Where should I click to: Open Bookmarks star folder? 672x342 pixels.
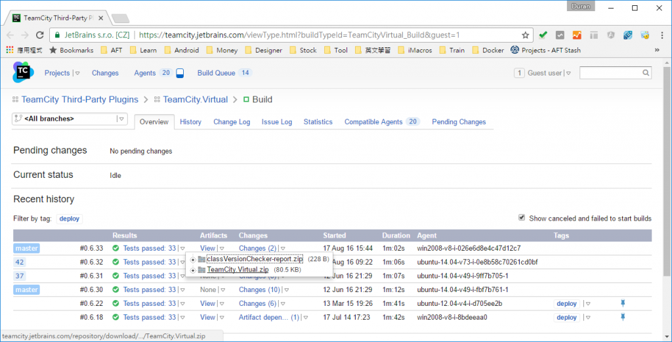(72, 50)
